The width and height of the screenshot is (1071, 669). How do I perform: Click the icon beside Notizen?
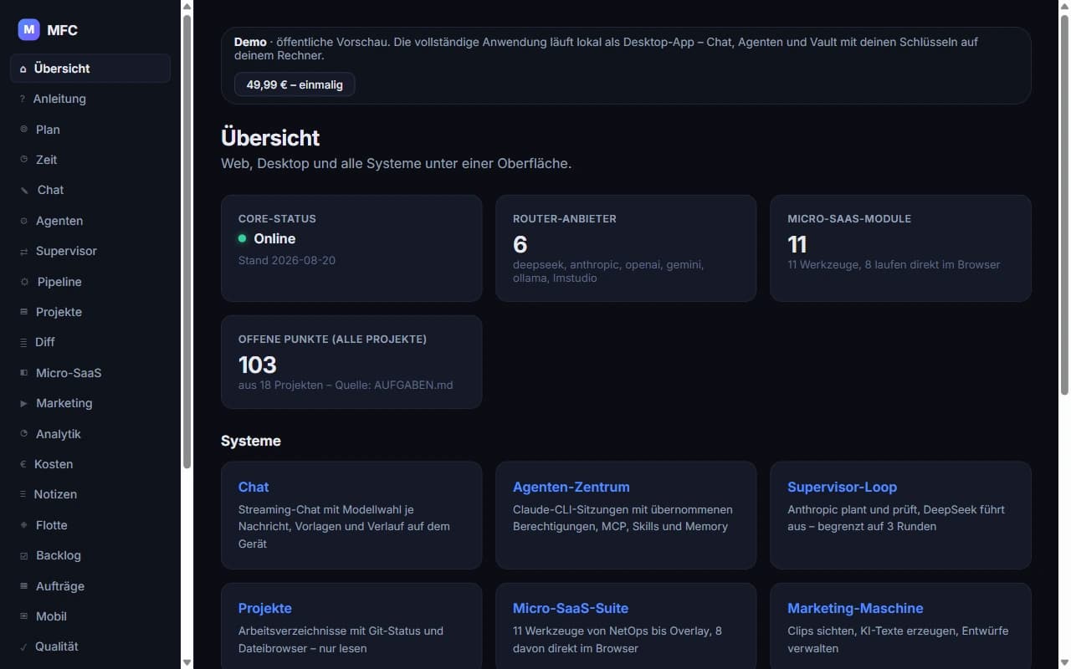click(23, 494)
